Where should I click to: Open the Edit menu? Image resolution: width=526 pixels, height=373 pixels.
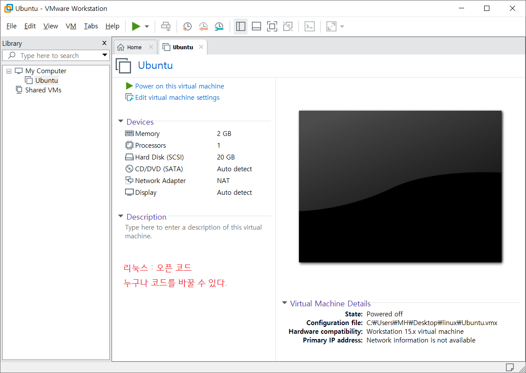coord(30,26)
